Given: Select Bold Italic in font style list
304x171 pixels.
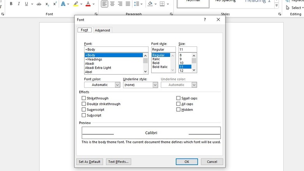Looking at the screenshot, I should (x=160, y=67).
